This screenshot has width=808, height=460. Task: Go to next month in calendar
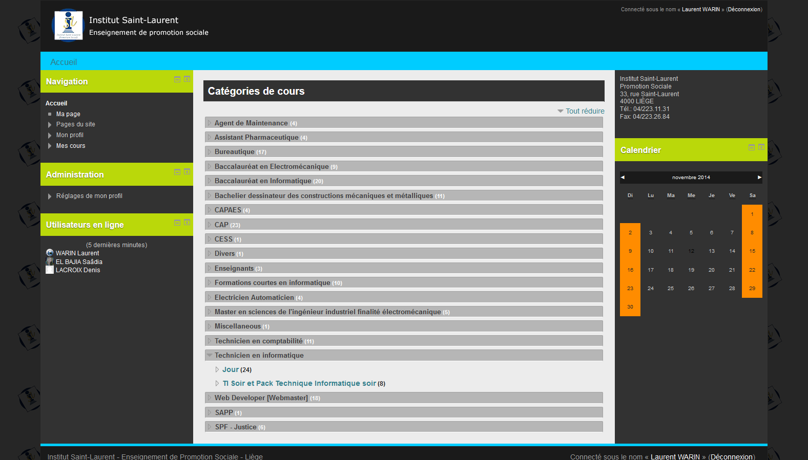759,178
